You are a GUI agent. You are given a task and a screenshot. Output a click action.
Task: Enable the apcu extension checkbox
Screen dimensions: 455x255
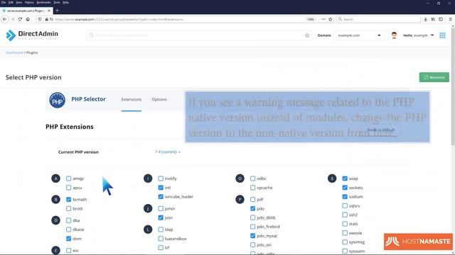68,188
